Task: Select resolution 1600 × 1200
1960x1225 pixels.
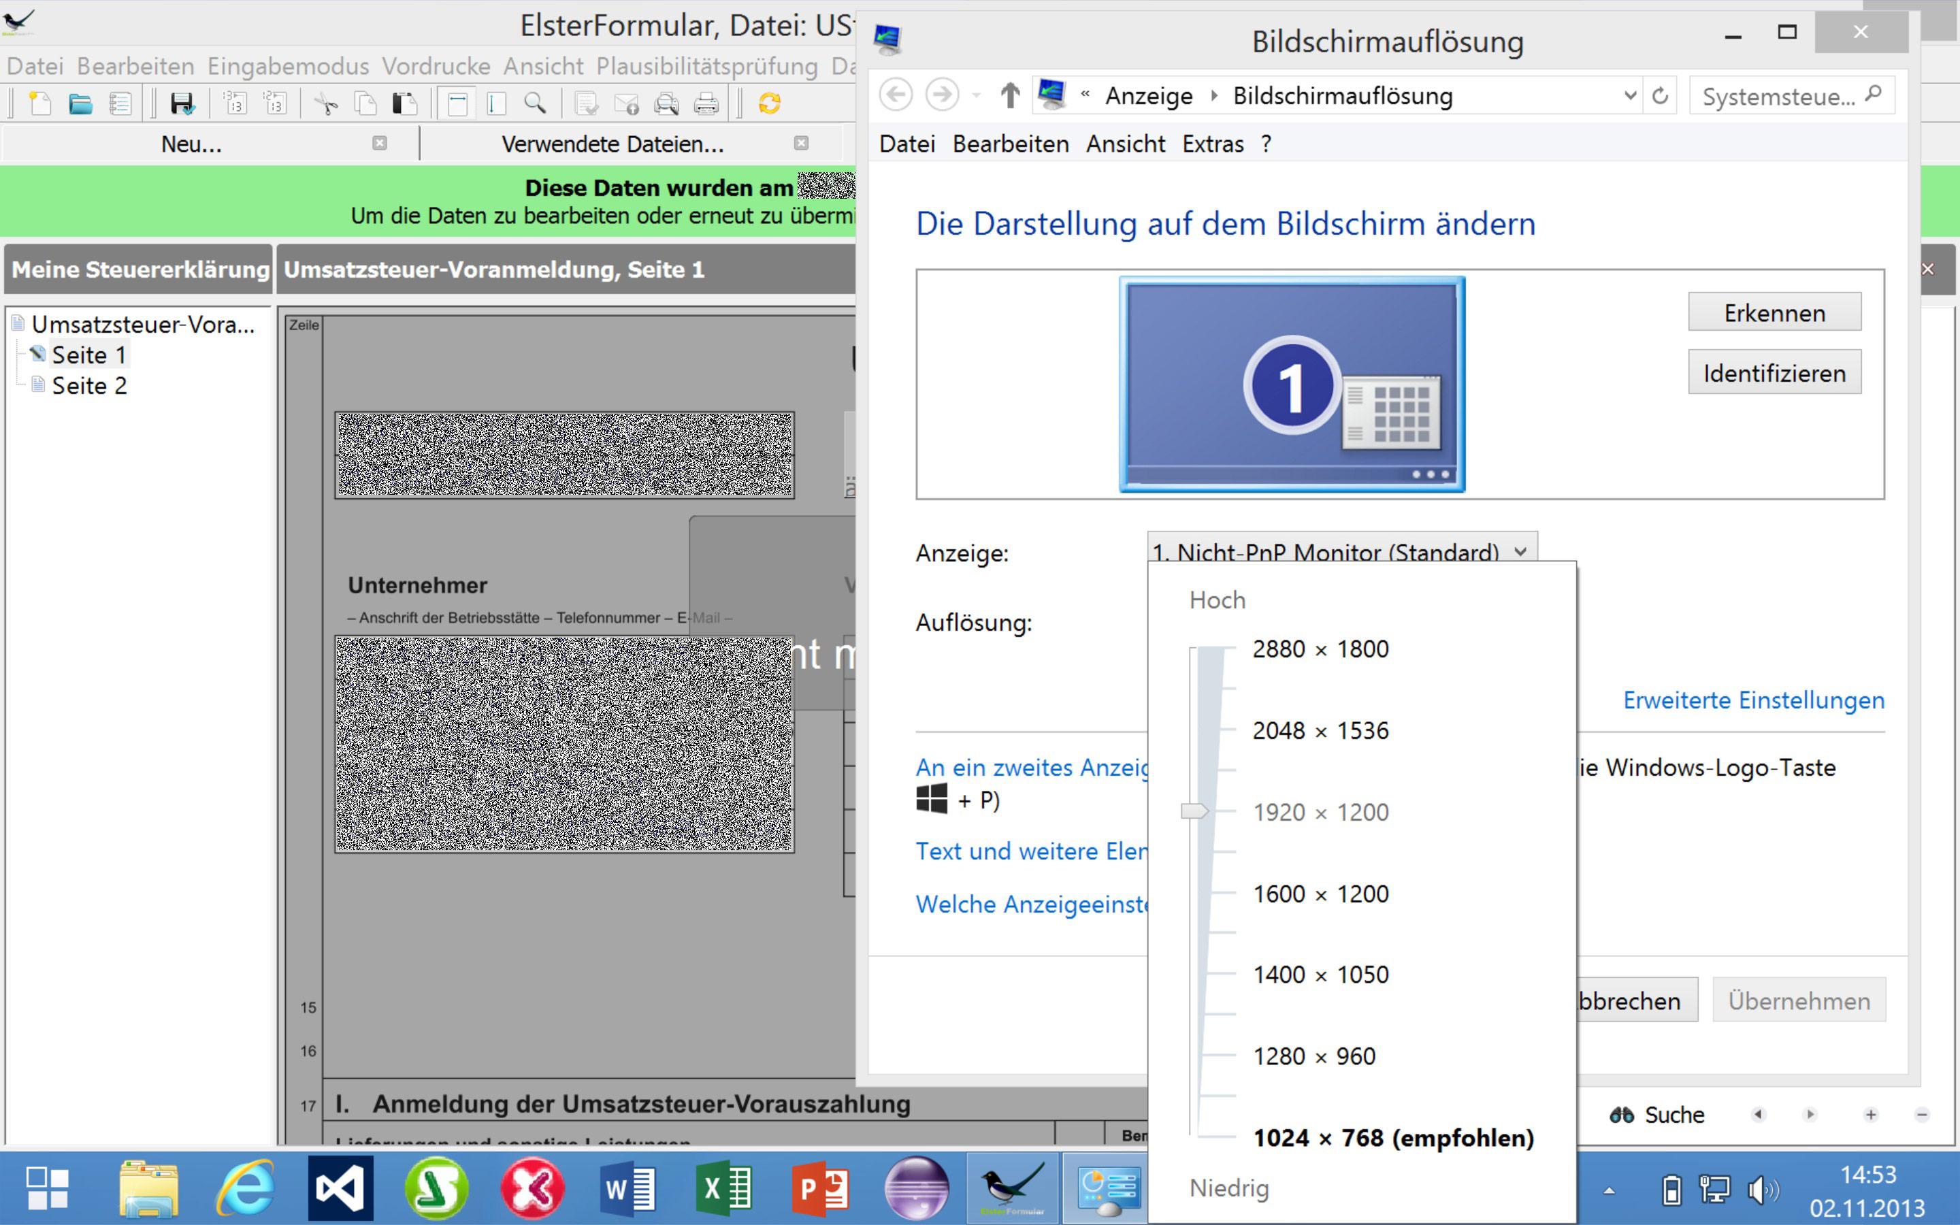Action: click(x=1320, y=894)
